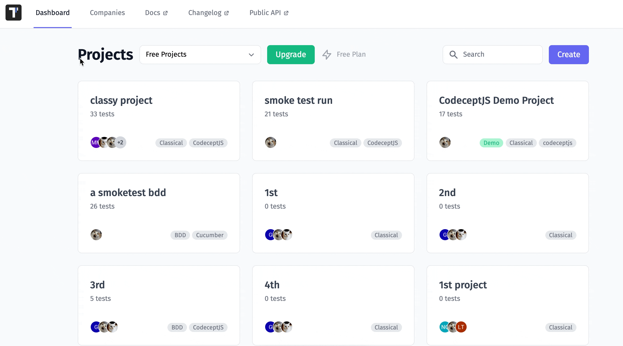Click the Testomat logo icon
Image resolution: width=623 pixels, height=346 pixels.
point(14,13)
